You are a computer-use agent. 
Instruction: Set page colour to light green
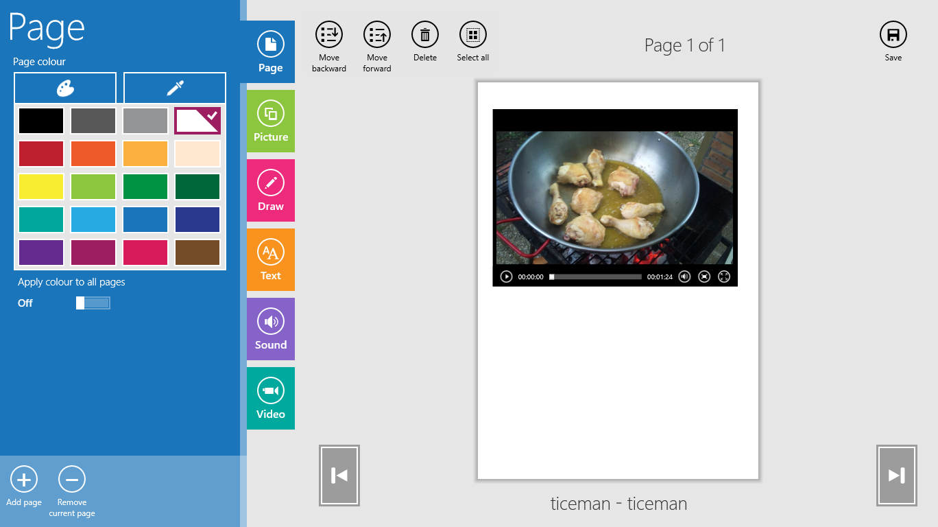pyautogui.click(x=93, y=187)
